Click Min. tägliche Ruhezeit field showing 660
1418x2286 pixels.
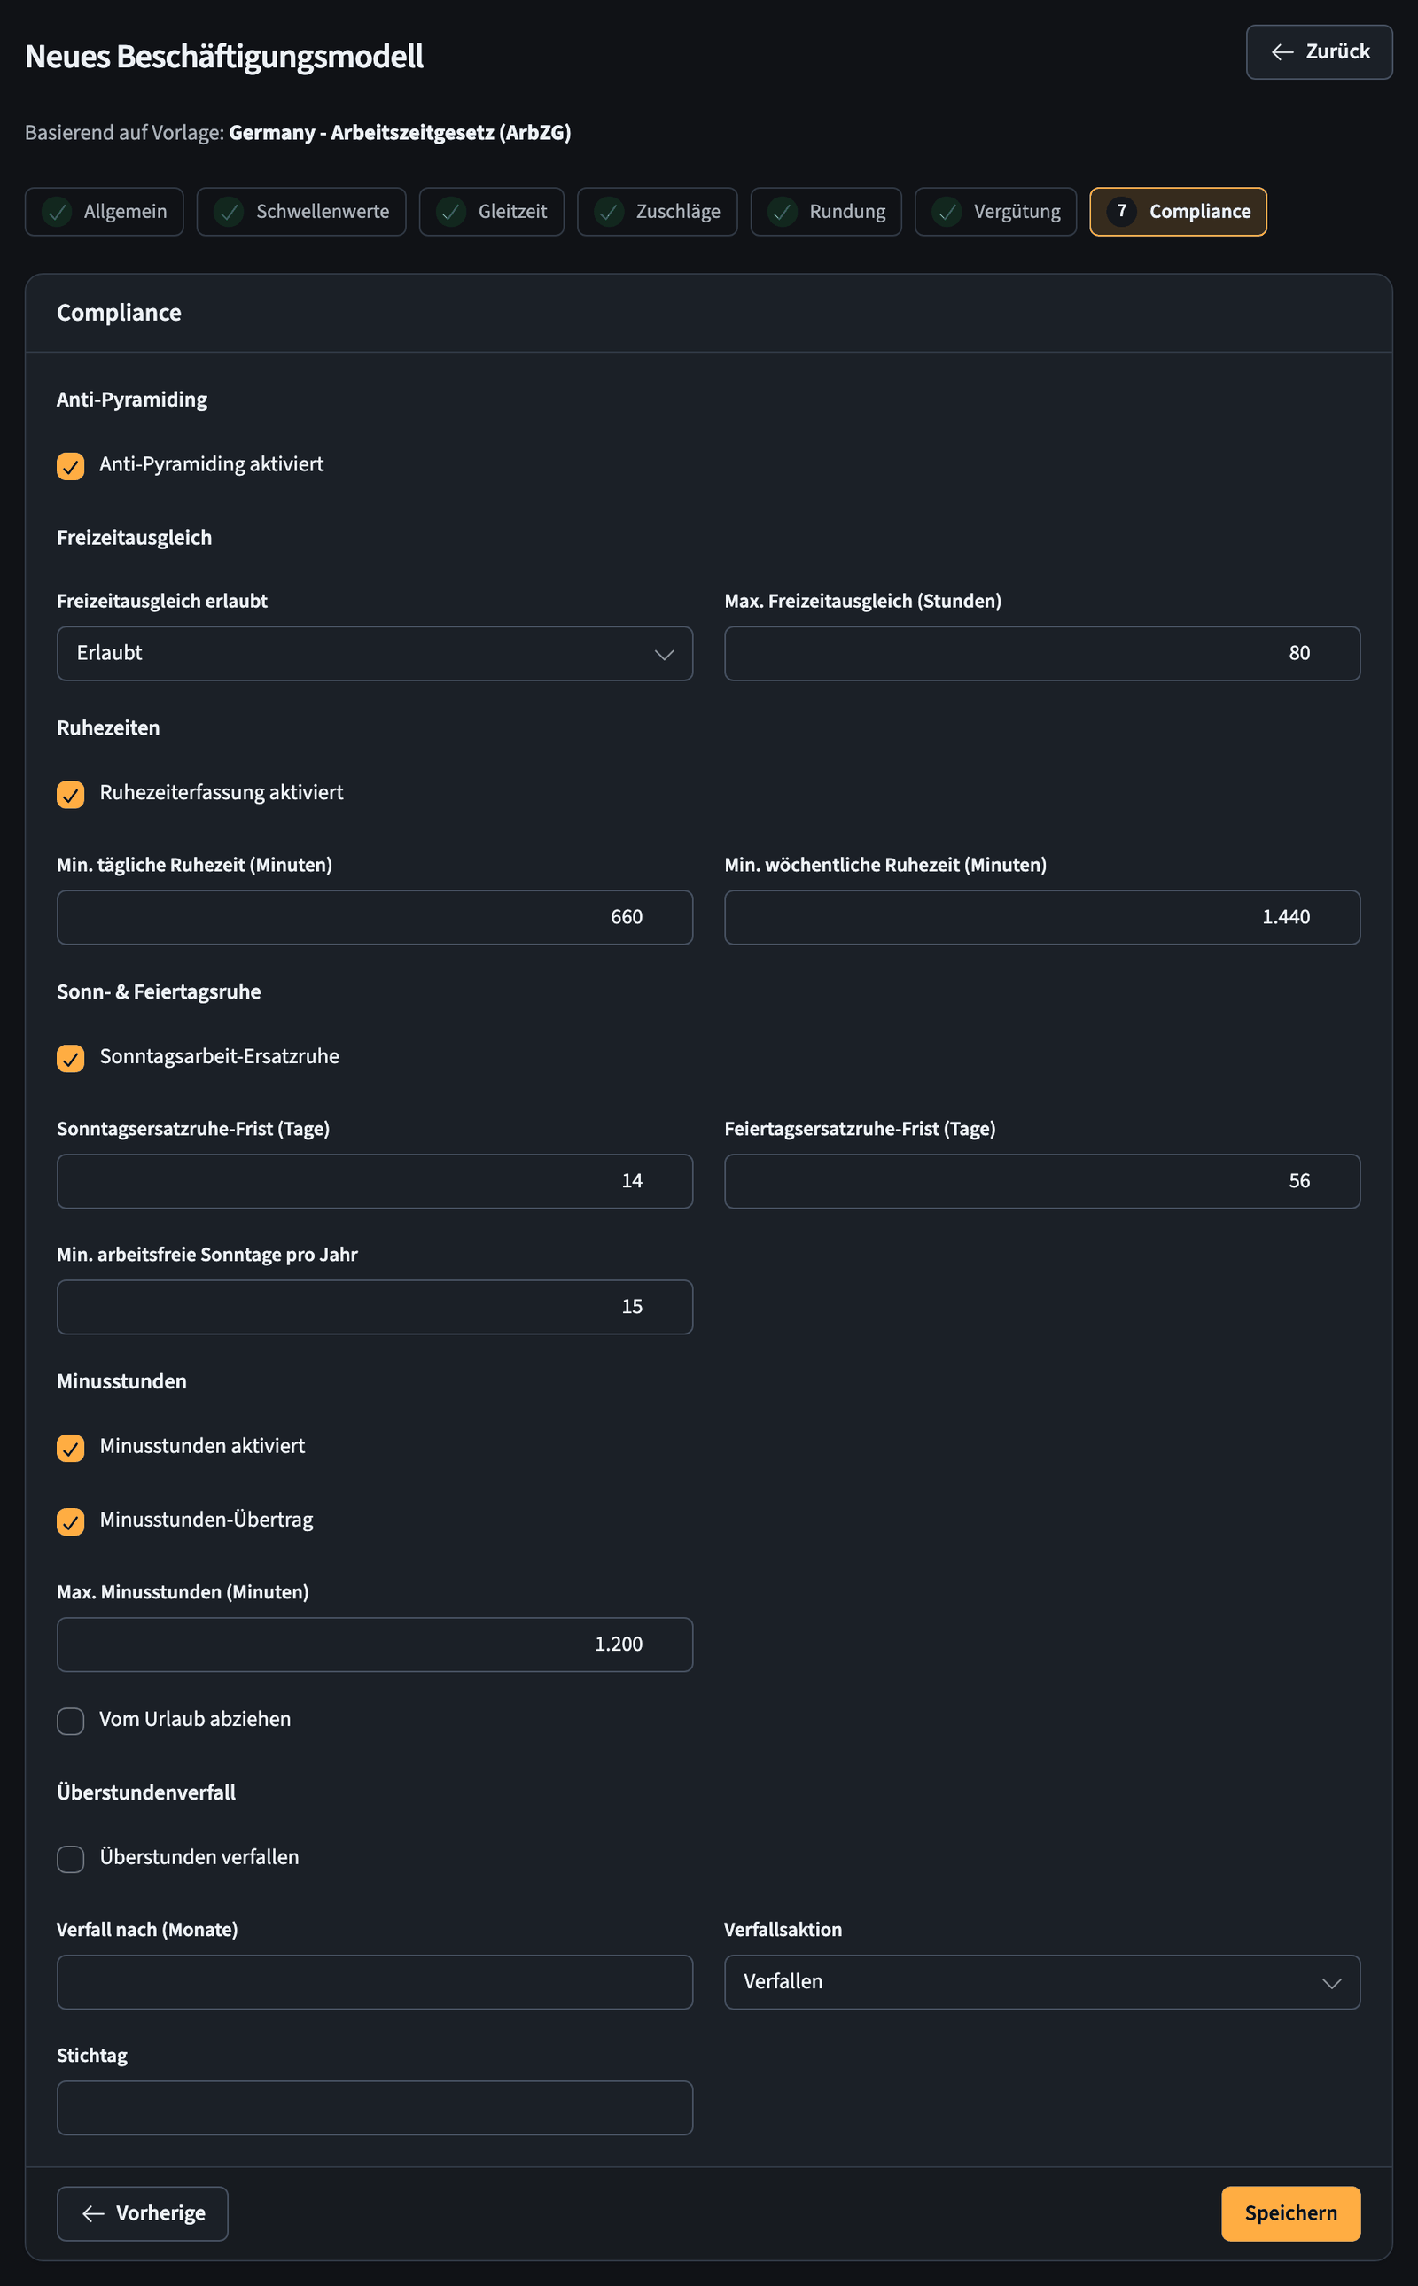tap(375, 917)
